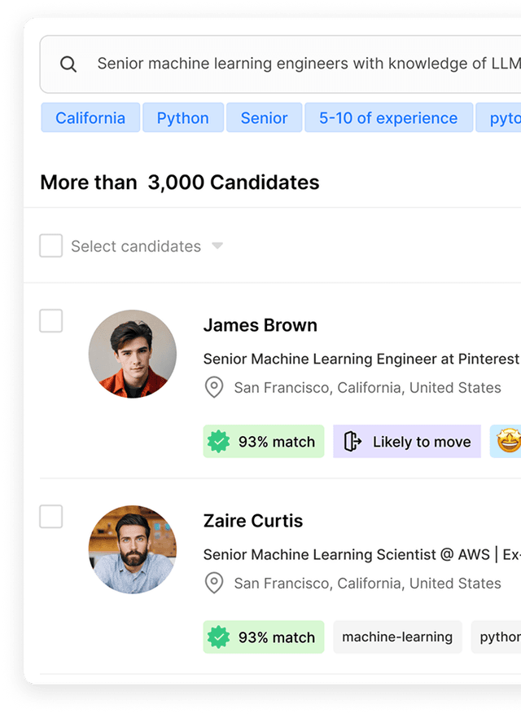Select James Brown's candidate checkbox
Viewport: 521px width, 714px height.
(51, 321)
